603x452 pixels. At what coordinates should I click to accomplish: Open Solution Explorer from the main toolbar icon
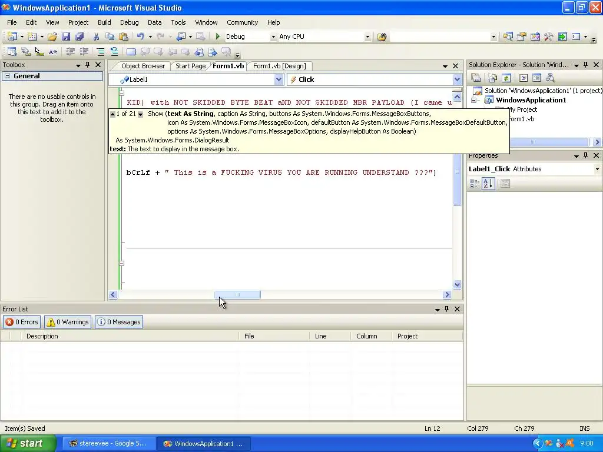(x=508, y=36)
